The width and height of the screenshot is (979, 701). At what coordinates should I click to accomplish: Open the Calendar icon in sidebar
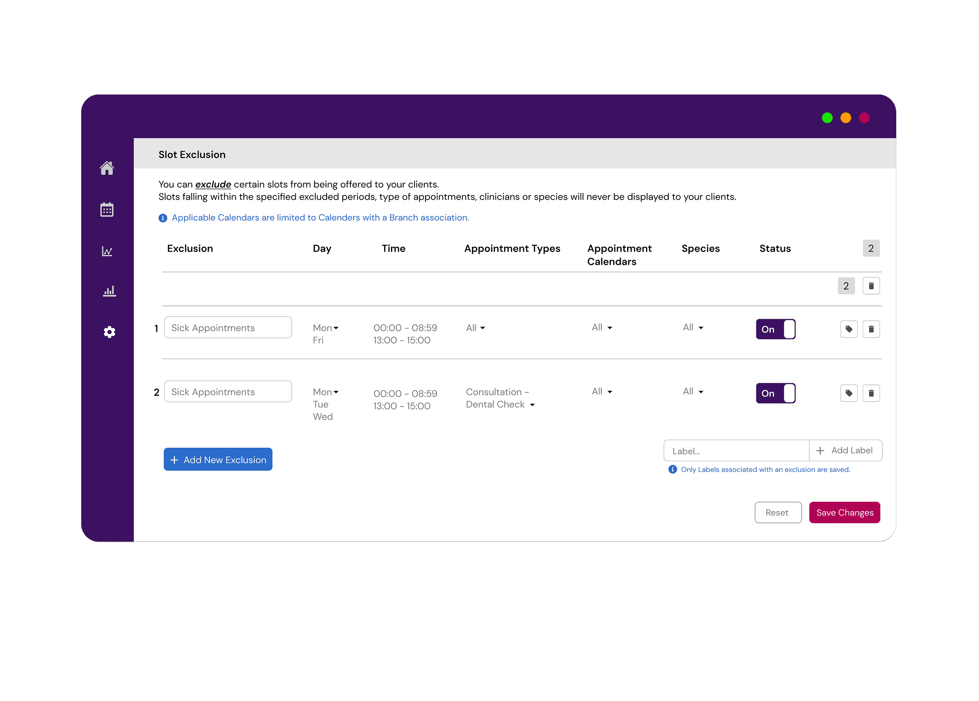(107, 210)
